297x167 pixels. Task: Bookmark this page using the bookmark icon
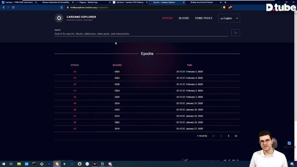(62, 7)
